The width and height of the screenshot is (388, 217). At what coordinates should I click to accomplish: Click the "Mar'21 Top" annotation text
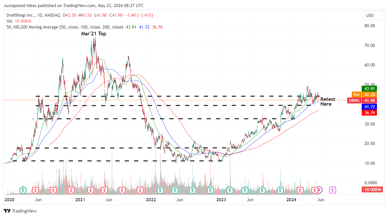(94, 34)
